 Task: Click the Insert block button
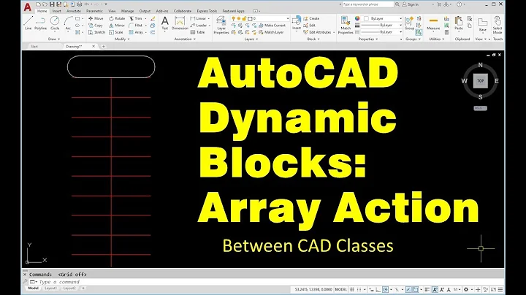[296, 23]
